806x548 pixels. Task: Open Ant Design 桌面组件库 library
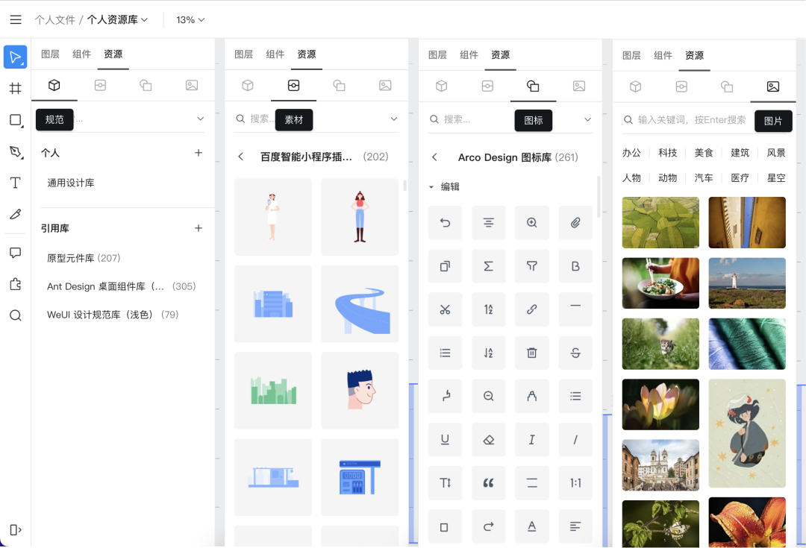click(x=123, y=286)
